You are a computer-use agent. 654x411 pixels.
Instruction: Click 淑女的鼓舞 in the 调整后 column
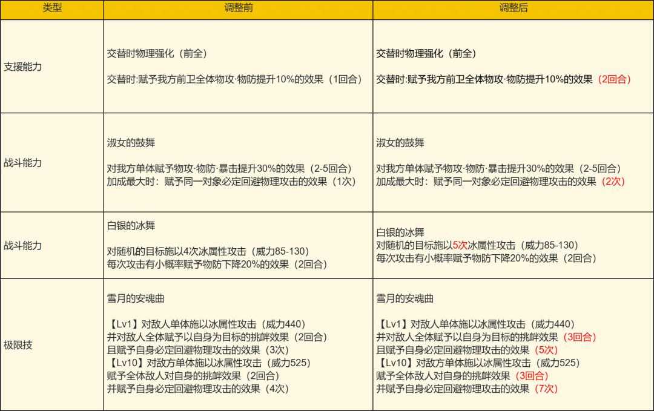400,143
